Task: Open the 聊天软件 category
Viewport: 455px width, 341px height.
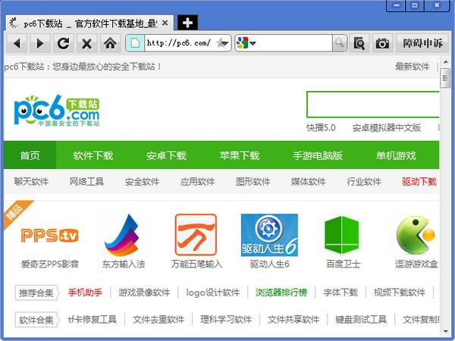Action: coord(31,182)
